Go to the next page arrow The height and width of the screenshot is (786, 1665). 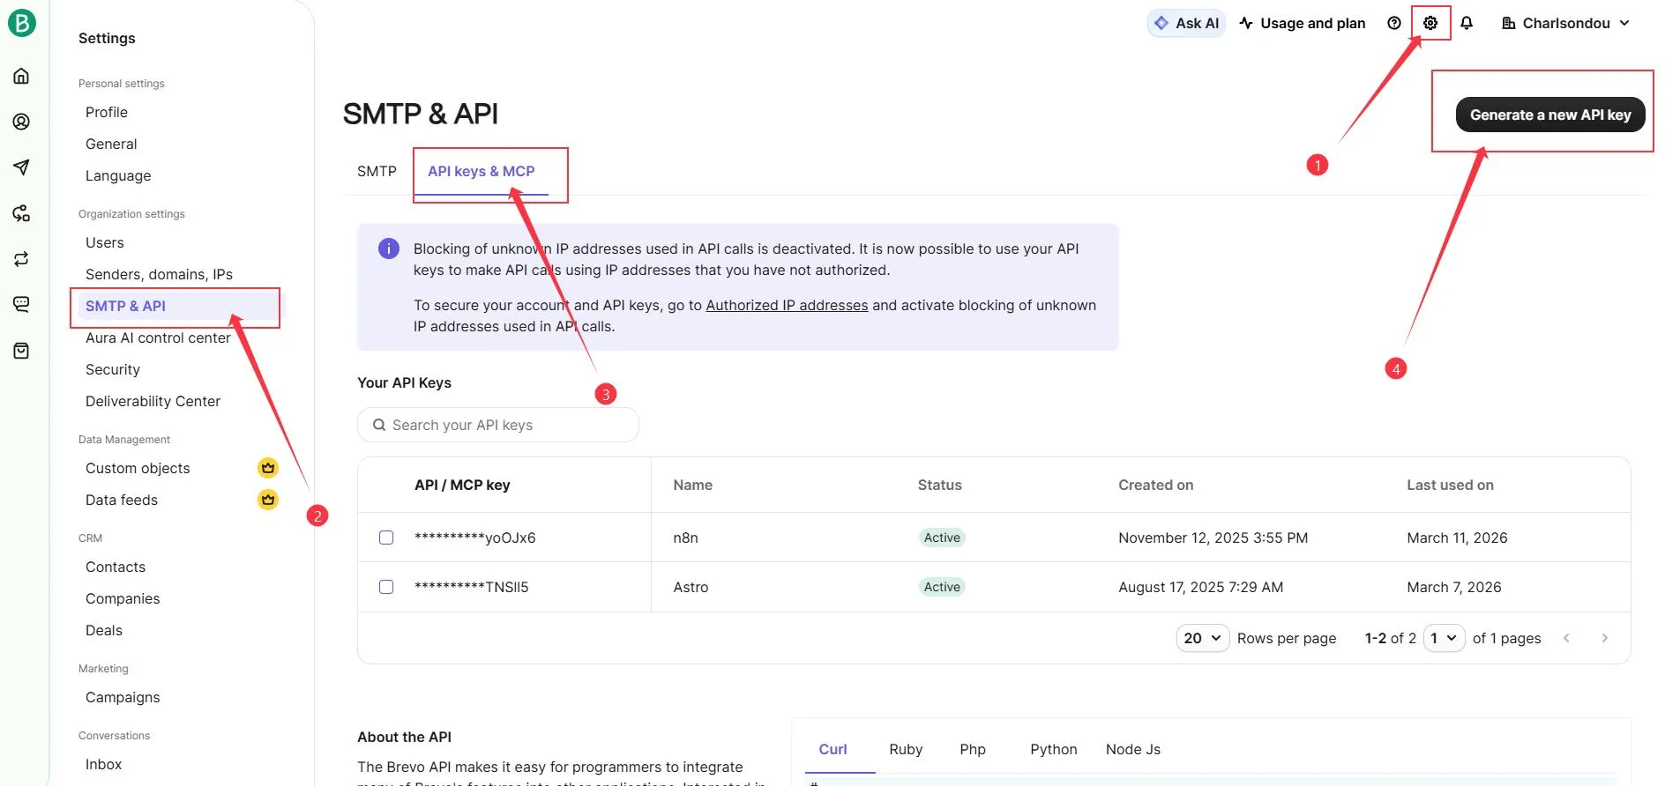(x=1604, y=638)
